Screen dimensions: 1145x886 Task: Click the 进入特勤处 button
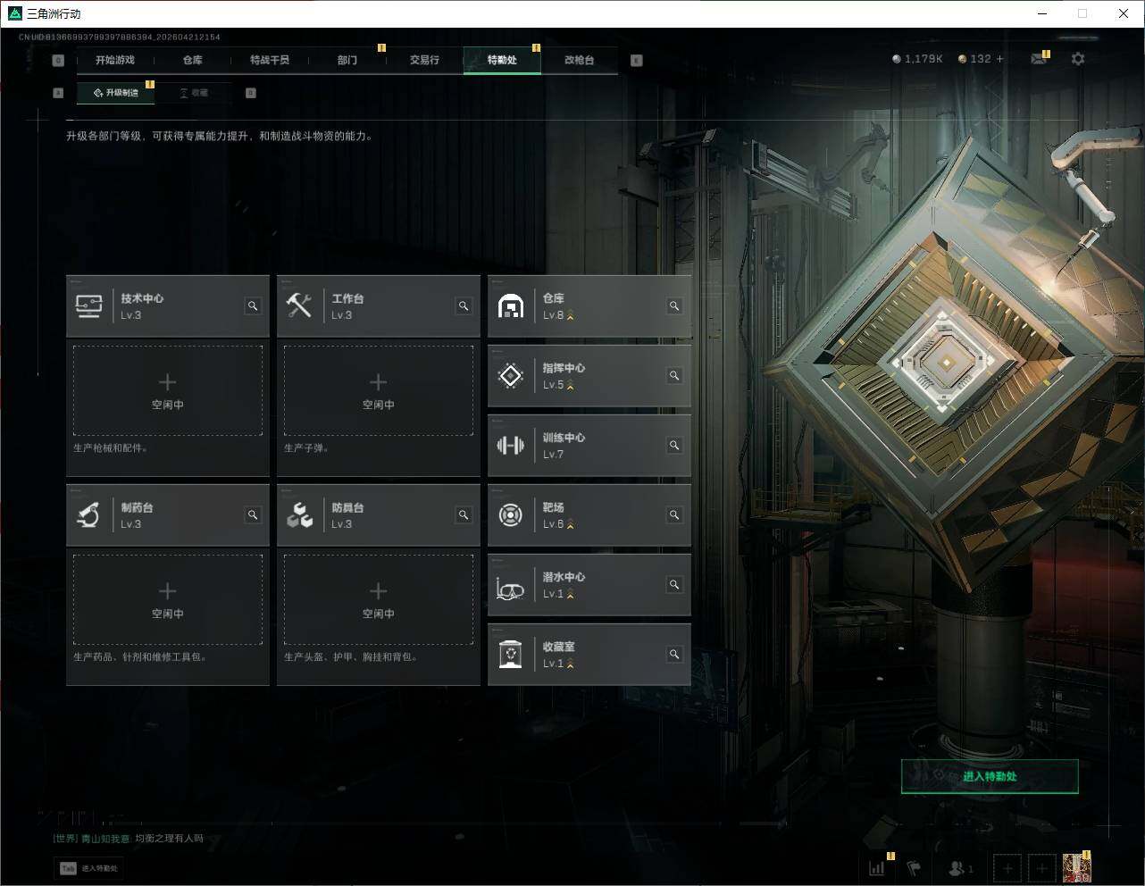pos(990,776)
